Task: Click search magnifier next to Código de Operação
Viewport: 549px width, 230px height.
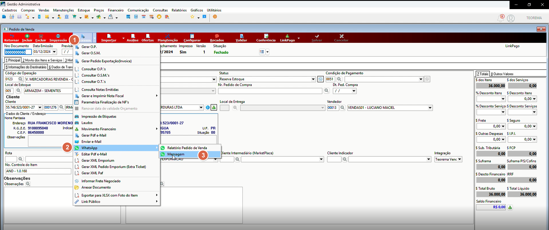Action: (21, 79)
